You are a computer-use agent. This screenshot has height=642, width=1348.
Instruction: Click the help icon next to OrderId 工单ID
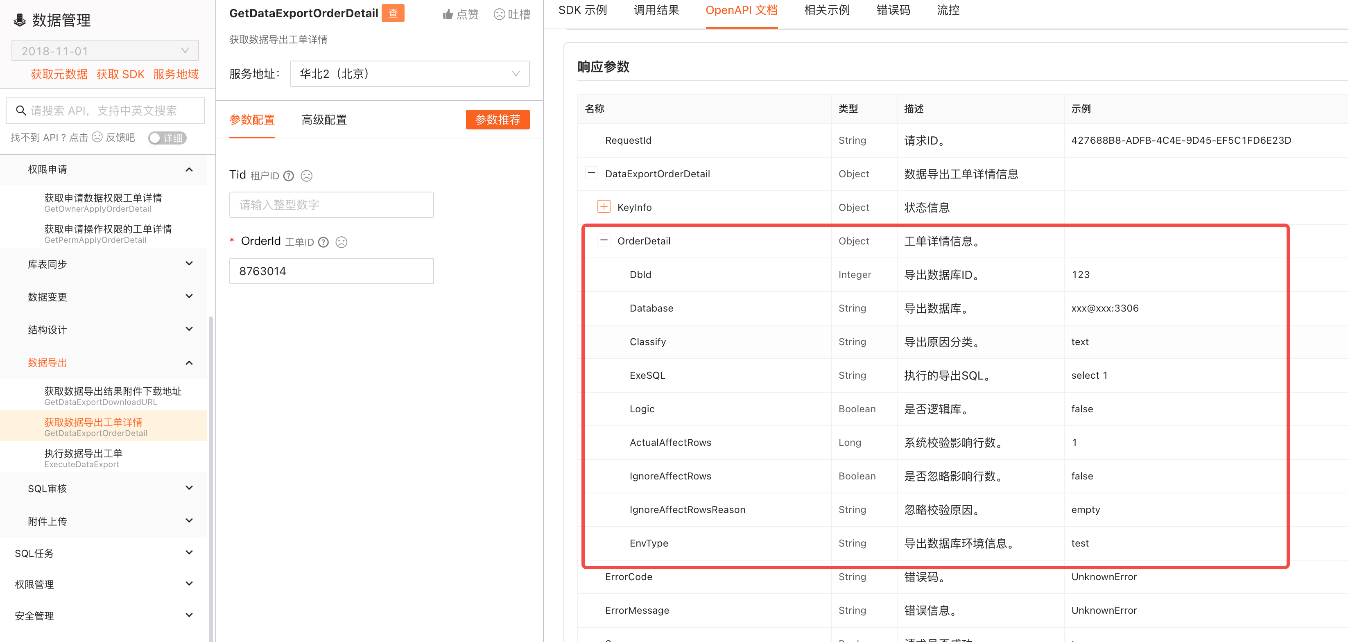(x=323, y=242)
